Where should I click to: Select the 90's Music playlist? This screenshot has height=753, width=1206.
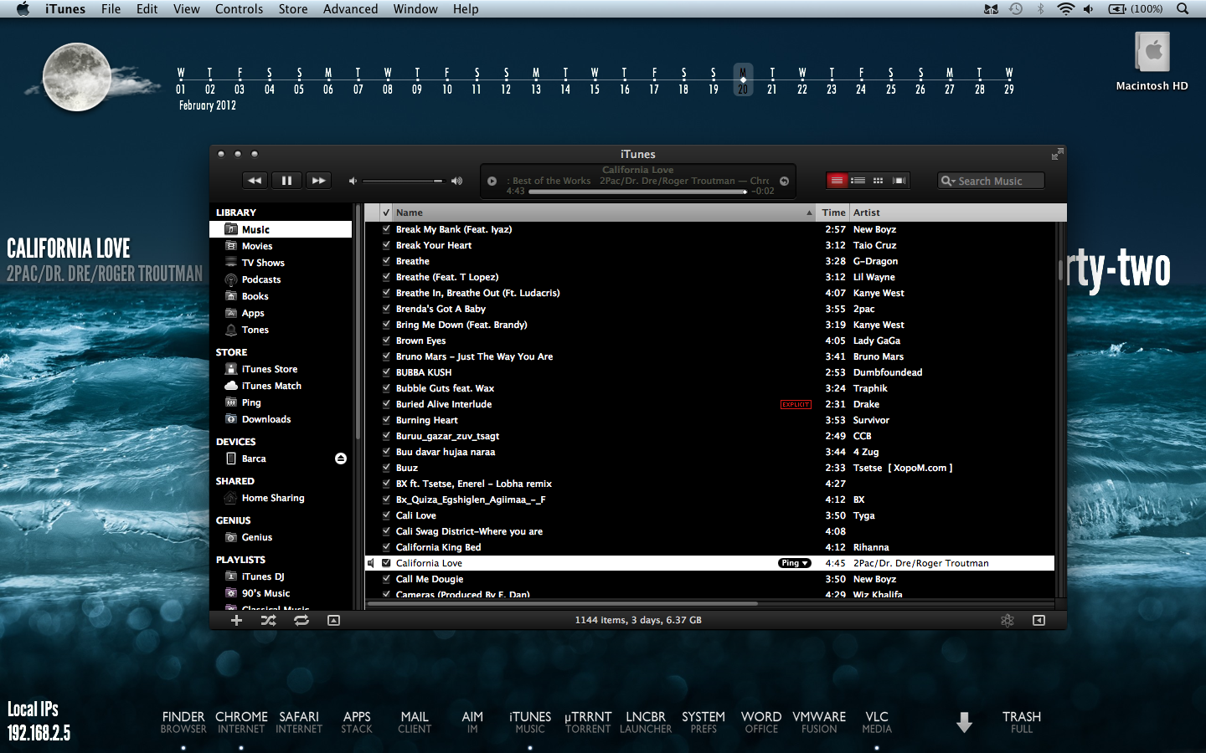pos(281,593)
